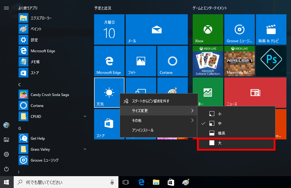Set tile size to 大

coord(236,143)
